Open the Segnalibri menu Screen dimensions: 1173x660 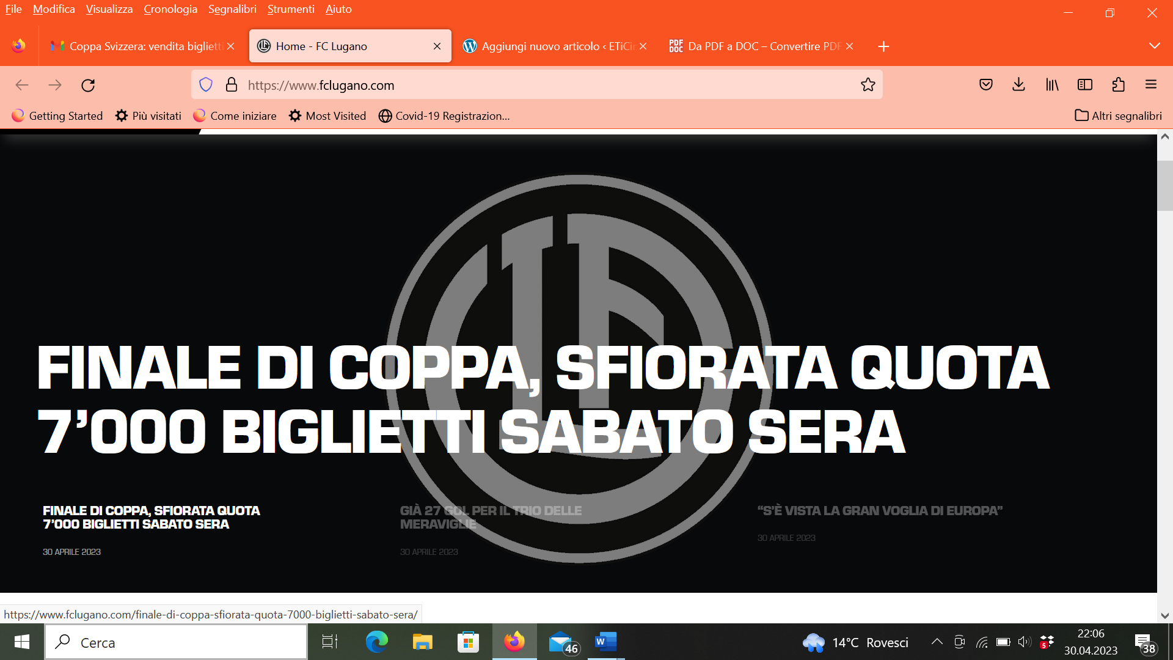point(232,9)
